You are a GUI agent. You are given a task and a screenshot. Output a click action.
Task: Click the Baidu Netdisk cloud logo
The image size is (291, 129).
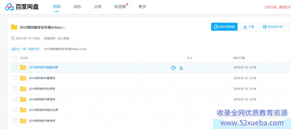[x=9, y=7]
